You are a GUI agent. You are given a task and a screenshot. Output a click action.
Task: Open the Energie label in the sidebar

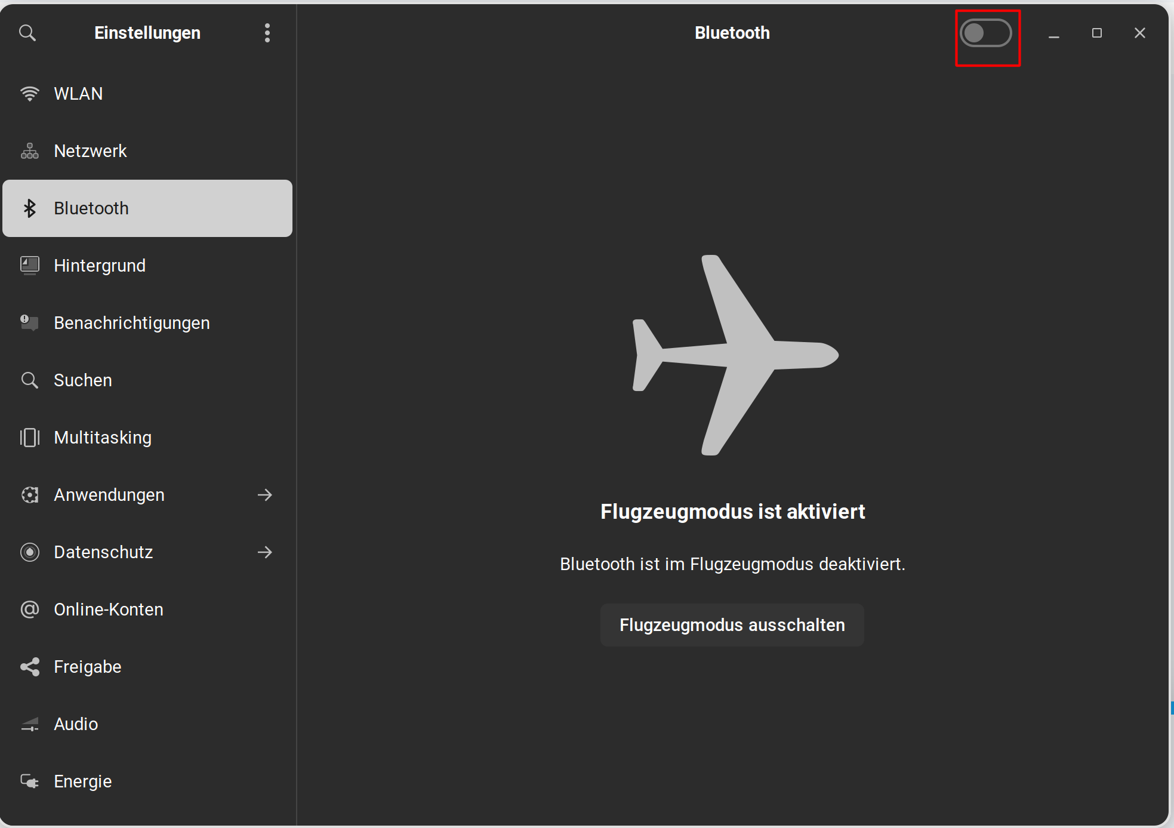point(83,781)
